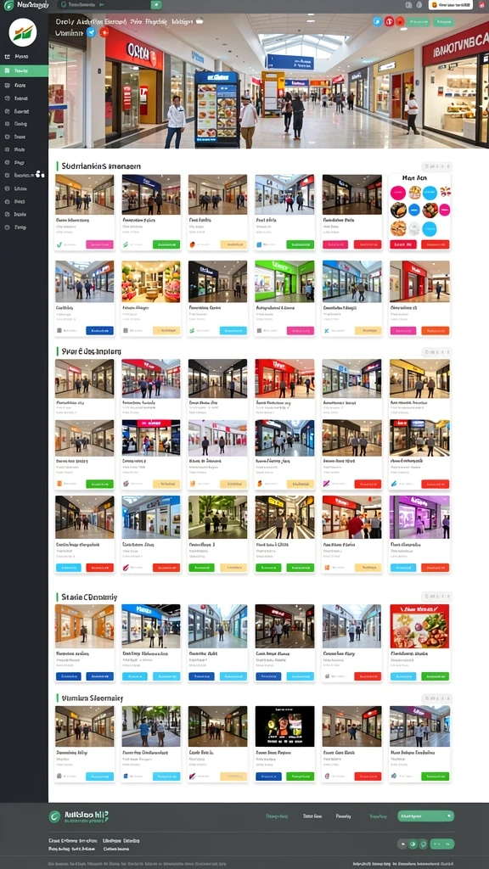Toggle the white dots indicator in the sidebar
The image size is (489, 869).
39,175
